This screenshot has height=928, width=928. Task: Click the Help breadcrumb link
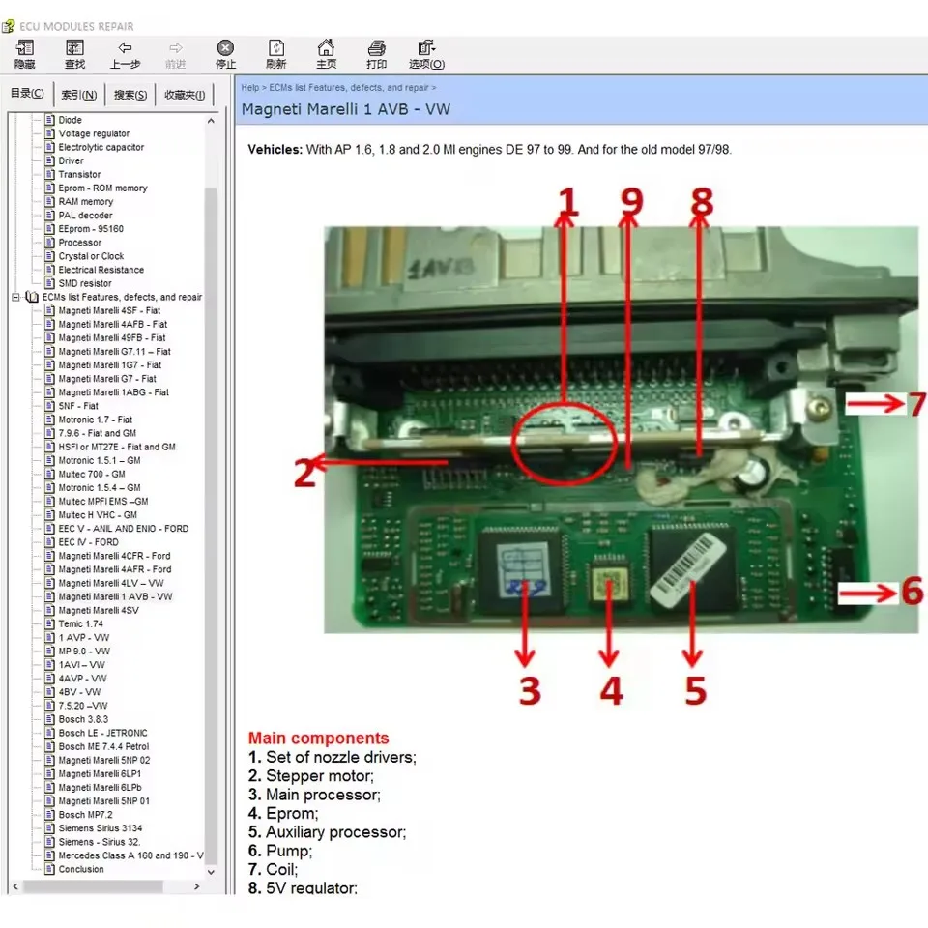pos(249,87)
